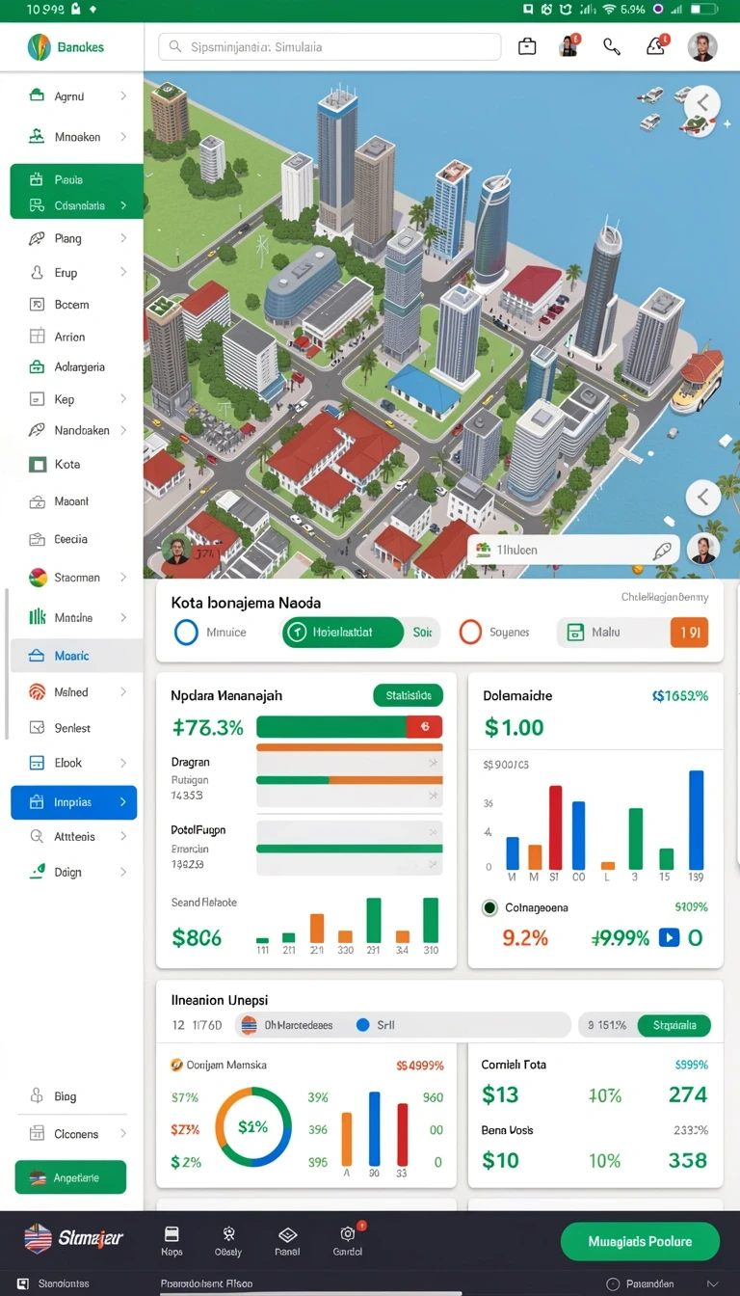Expand the Inpnias blue item chevron
740x1296 pixels.
123,802
